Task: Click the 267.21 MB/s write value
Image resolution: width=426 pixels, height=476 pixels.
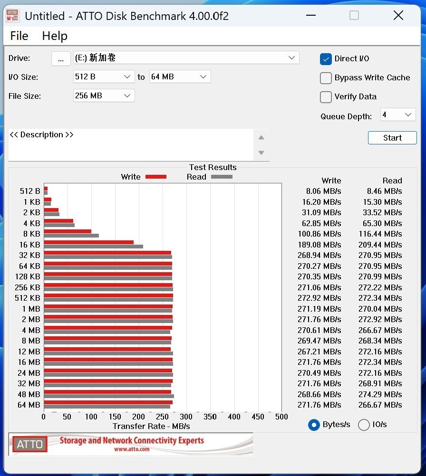Action: click(319, 352)
